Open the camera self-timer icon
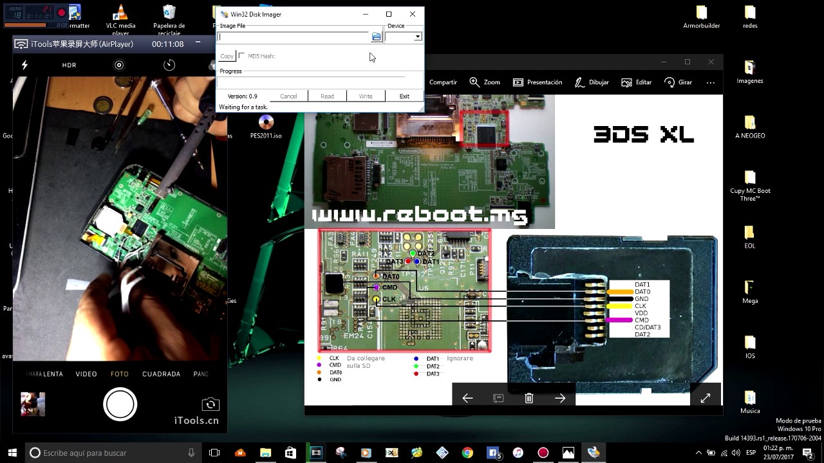 click(169, 65)
